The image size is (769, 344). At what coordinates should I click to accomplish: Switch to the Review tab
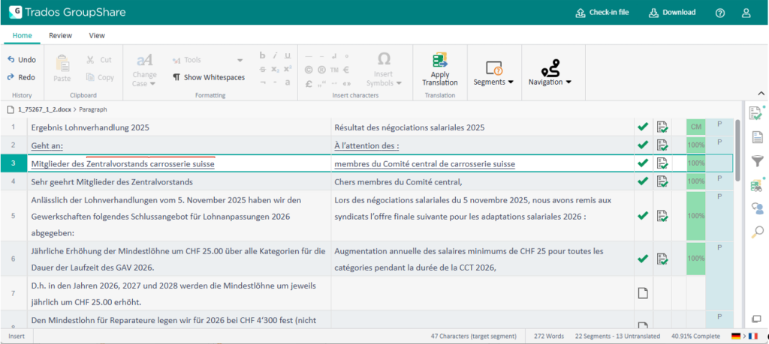pyautogui.click(x=60, y=35)
